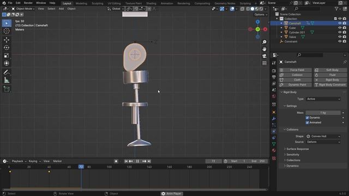This screenshot has height=196, width=349.
Task: Open the Output properties tab
Action: tap(274, 77)
